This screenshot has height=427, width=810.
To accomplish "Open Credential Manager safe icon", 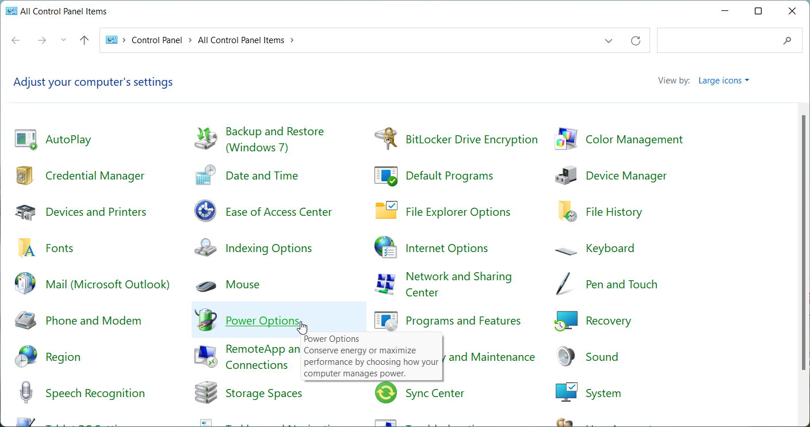I will [x=26, y=176].
